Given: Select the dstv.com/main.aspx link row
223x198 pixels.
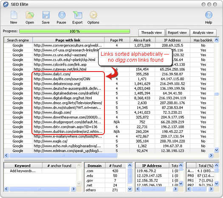Looking at the screenshot, I should click(109, 127).
